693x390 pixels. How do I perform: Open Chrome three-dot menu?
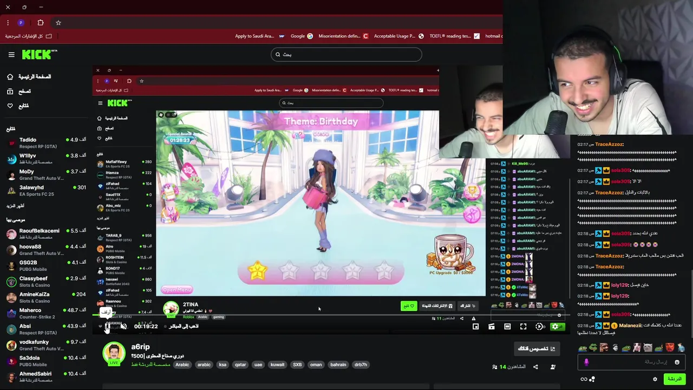pyautogui.click(x=8, y=23)
